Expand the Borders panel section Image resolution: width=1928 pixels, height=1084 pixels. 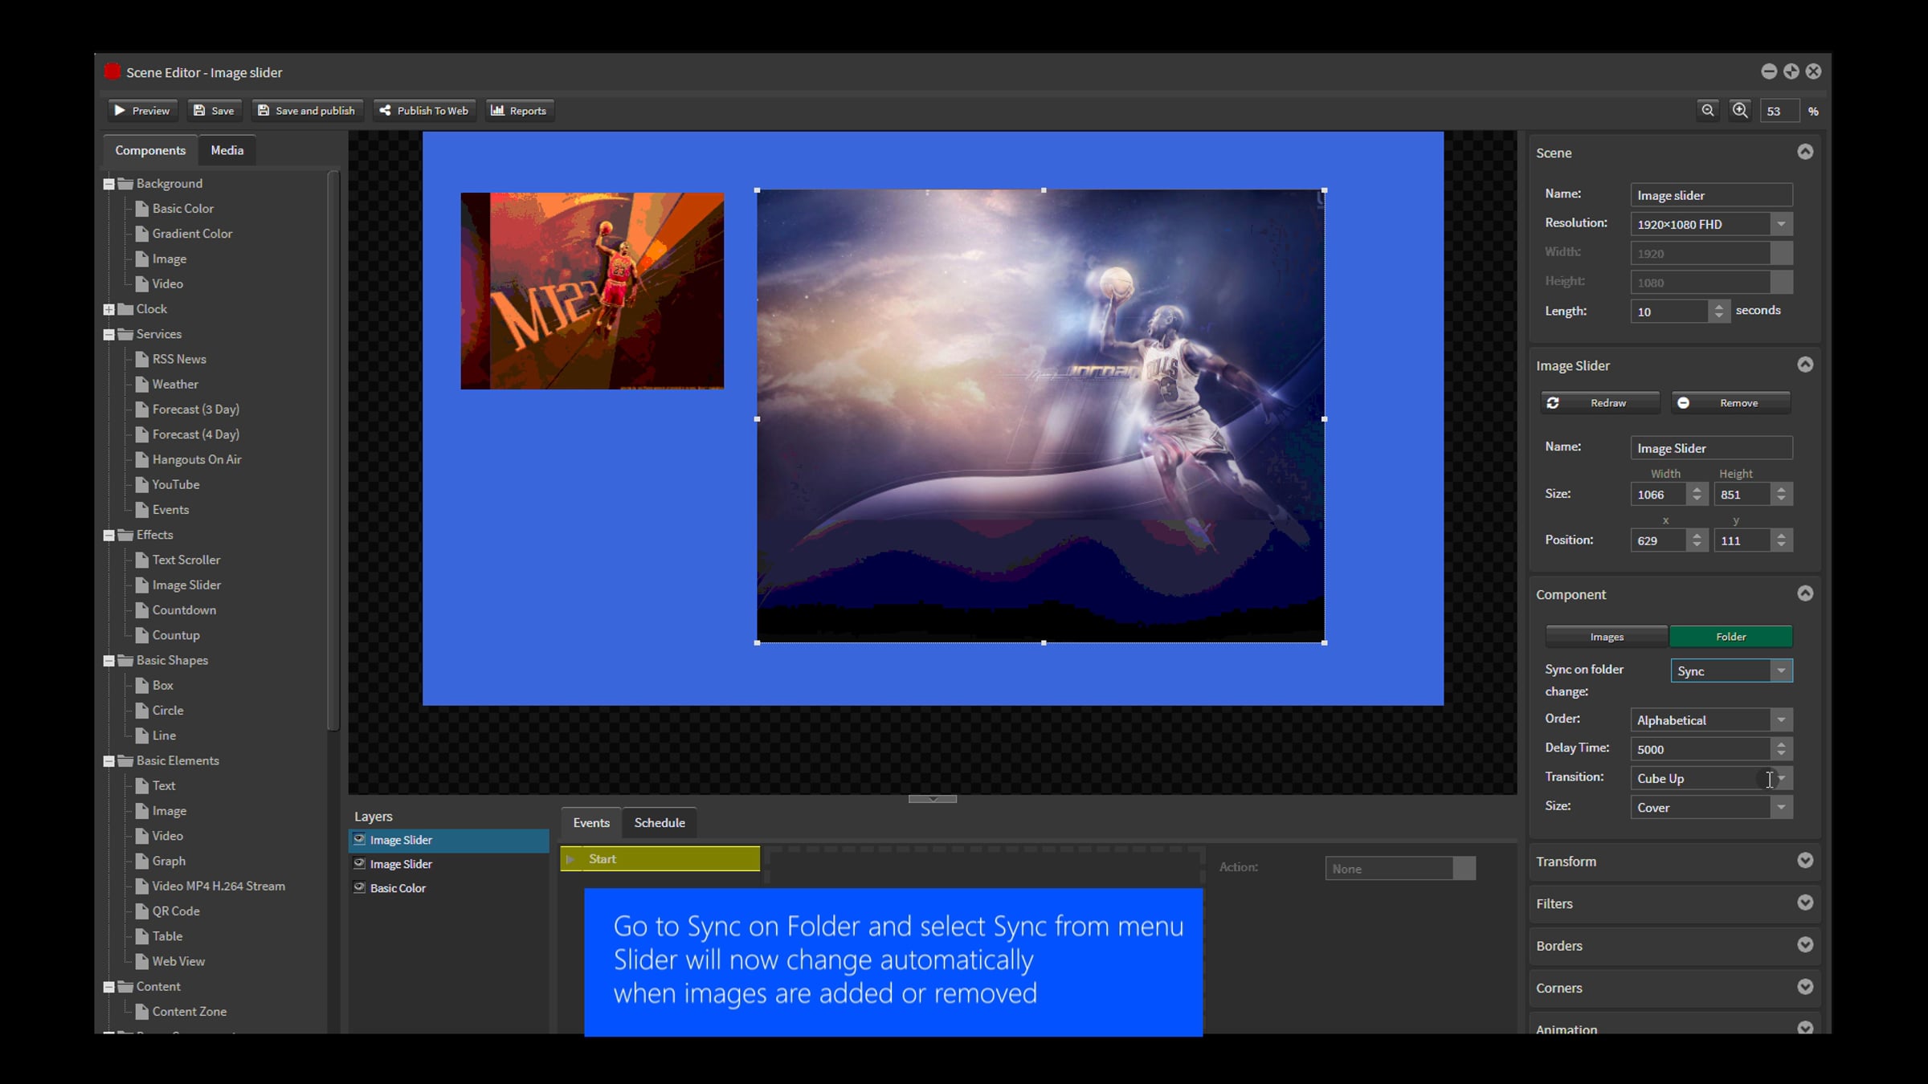click(1805, 945)
